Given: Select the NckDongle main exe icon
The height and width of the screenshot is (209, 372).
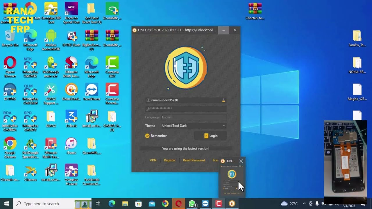Looking at the screenshot, I should (51, 67).
